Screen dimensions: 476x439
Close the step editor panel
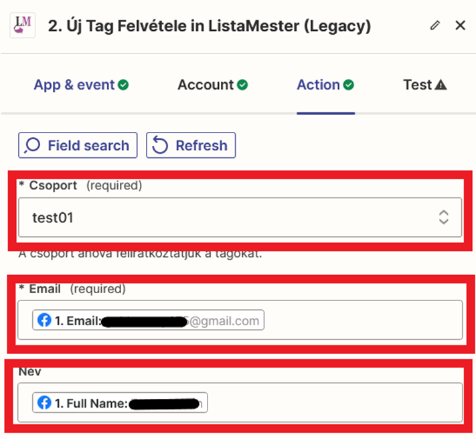(460, 25)
